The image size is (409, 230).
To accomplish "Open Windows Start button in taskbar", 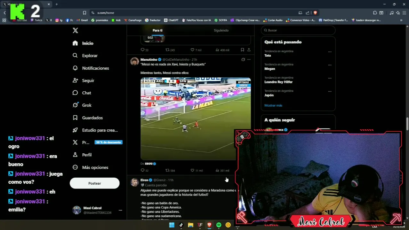I will 172,225.
